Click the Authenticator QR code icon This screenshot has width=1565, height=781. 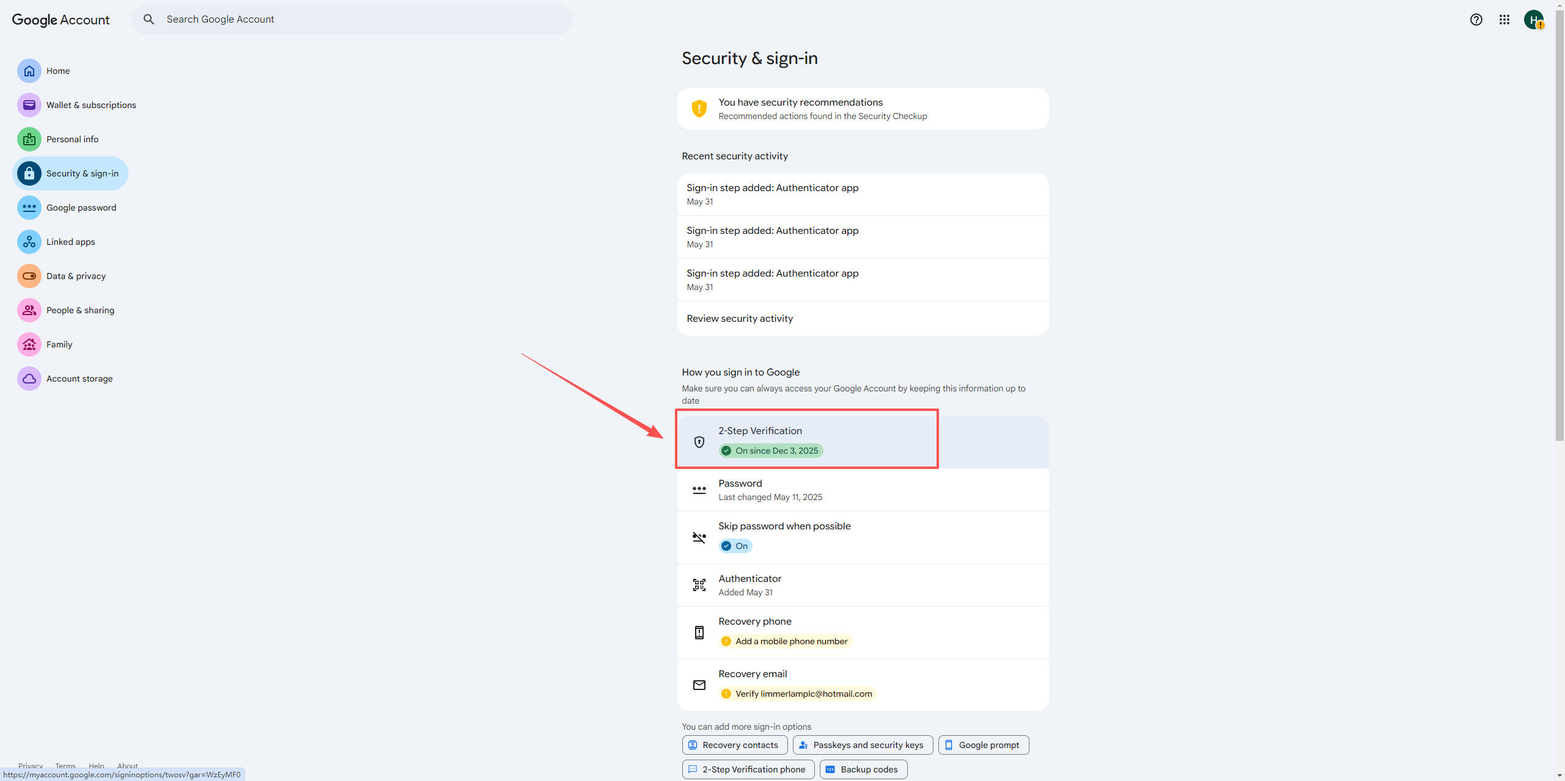pos(699,585)
